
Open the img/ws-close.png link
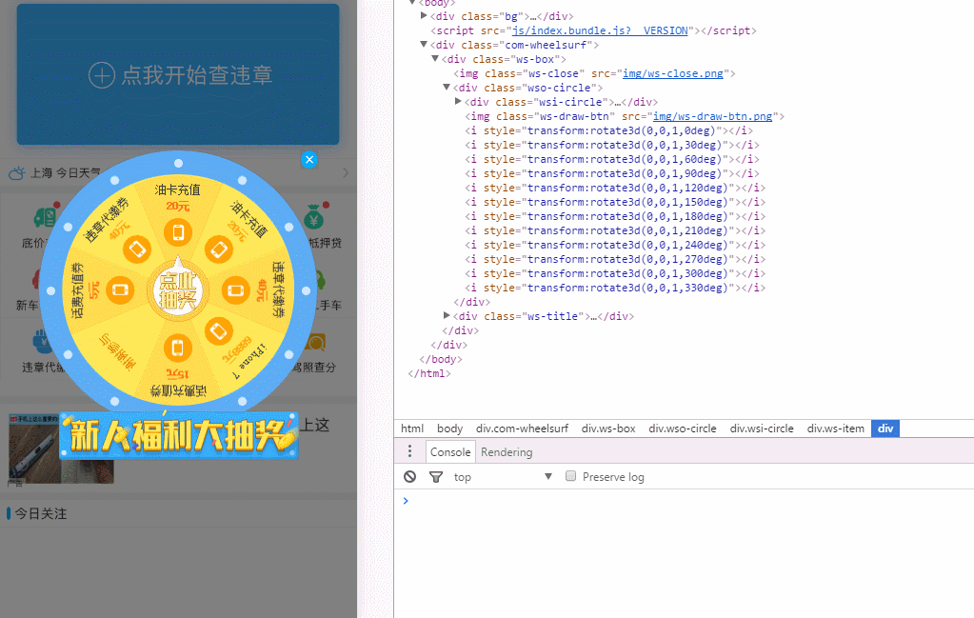tap(673, 73)
